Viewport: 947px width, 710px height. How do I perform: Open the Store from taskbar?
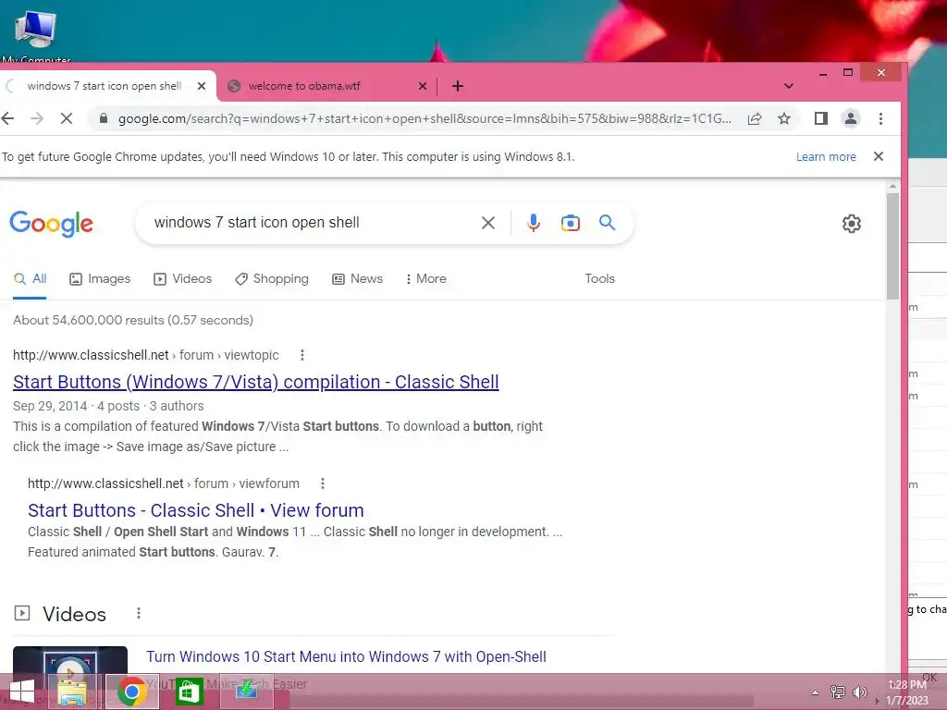pyautogui.click(x=188, y=692)
